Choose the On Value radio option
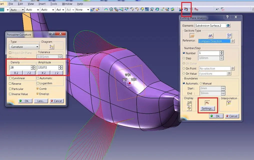The image size is (254, 160). (184, 73)
